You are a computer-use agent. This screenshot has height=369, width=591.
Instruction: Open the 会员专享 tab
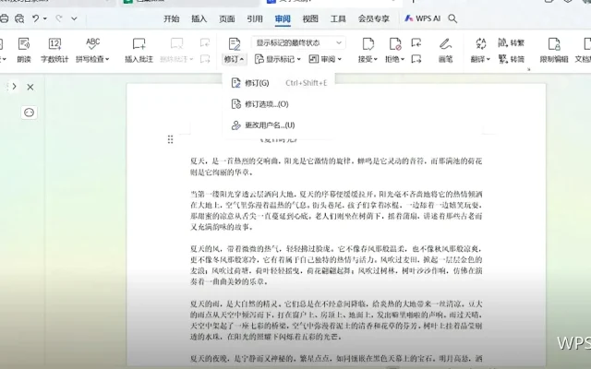pos(373,18)
